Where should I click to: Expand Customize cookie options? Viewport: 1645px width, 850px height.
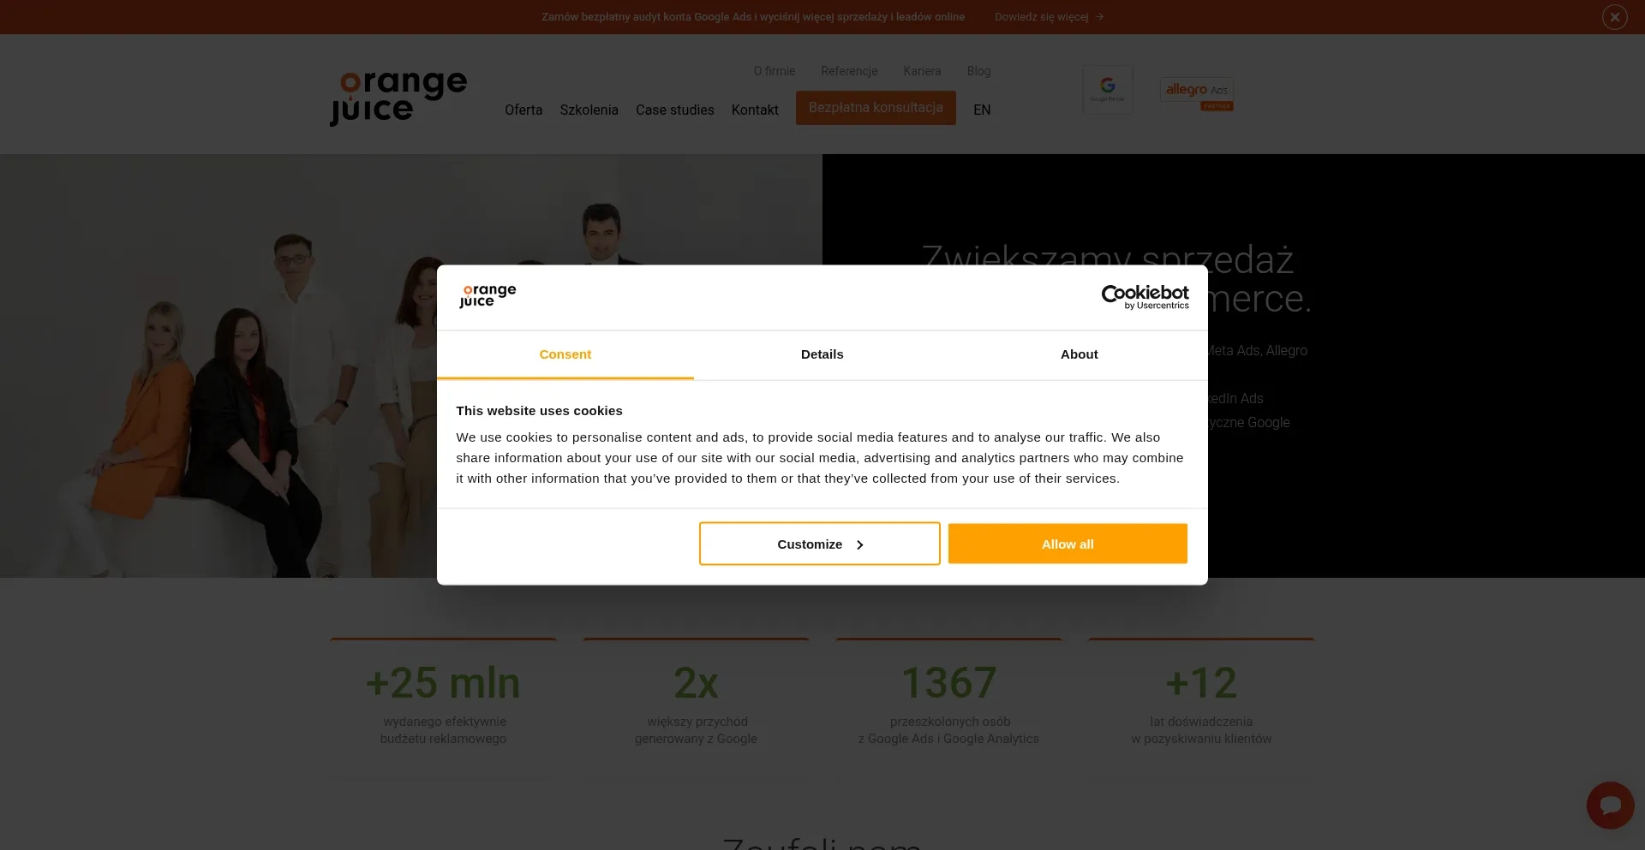(820, 544)
